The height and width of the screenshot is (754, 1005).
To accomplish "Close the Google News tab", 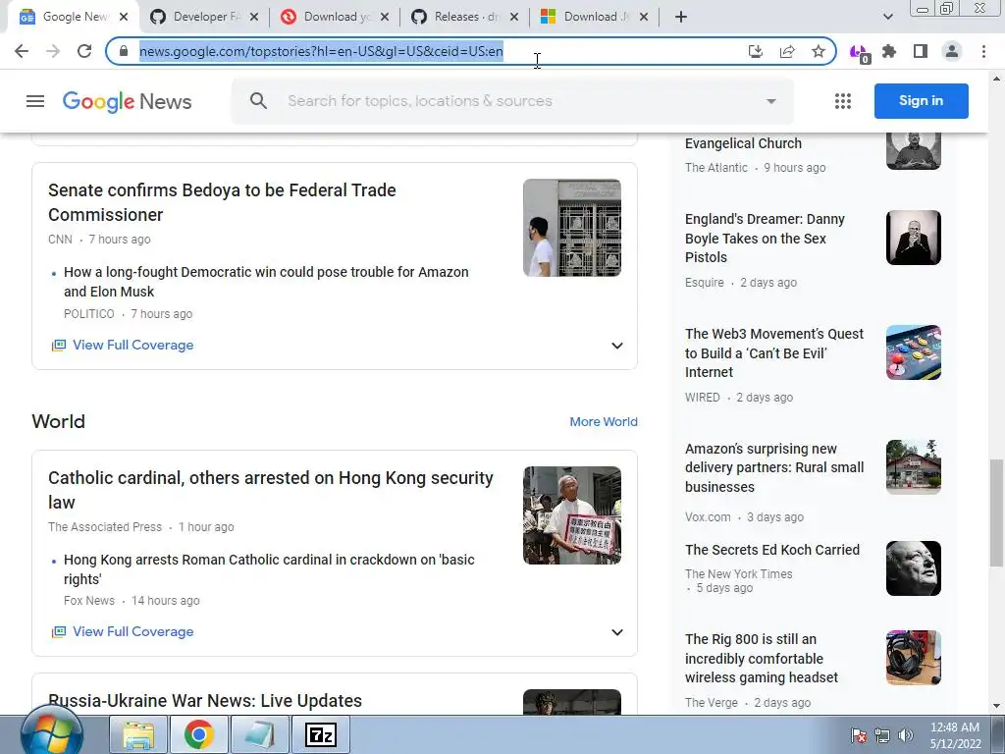I will coord(125,18).
